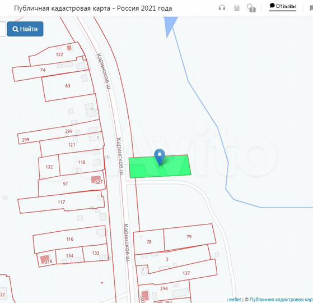Click the blue location pin marker

[x=160, y=157]
